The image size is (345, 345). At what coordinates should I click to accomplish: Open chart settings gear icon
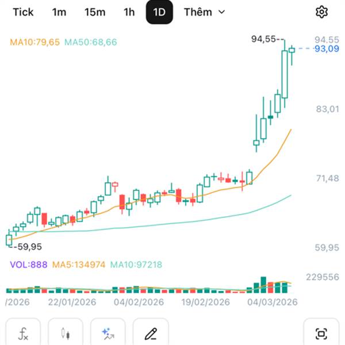[321, 12]
